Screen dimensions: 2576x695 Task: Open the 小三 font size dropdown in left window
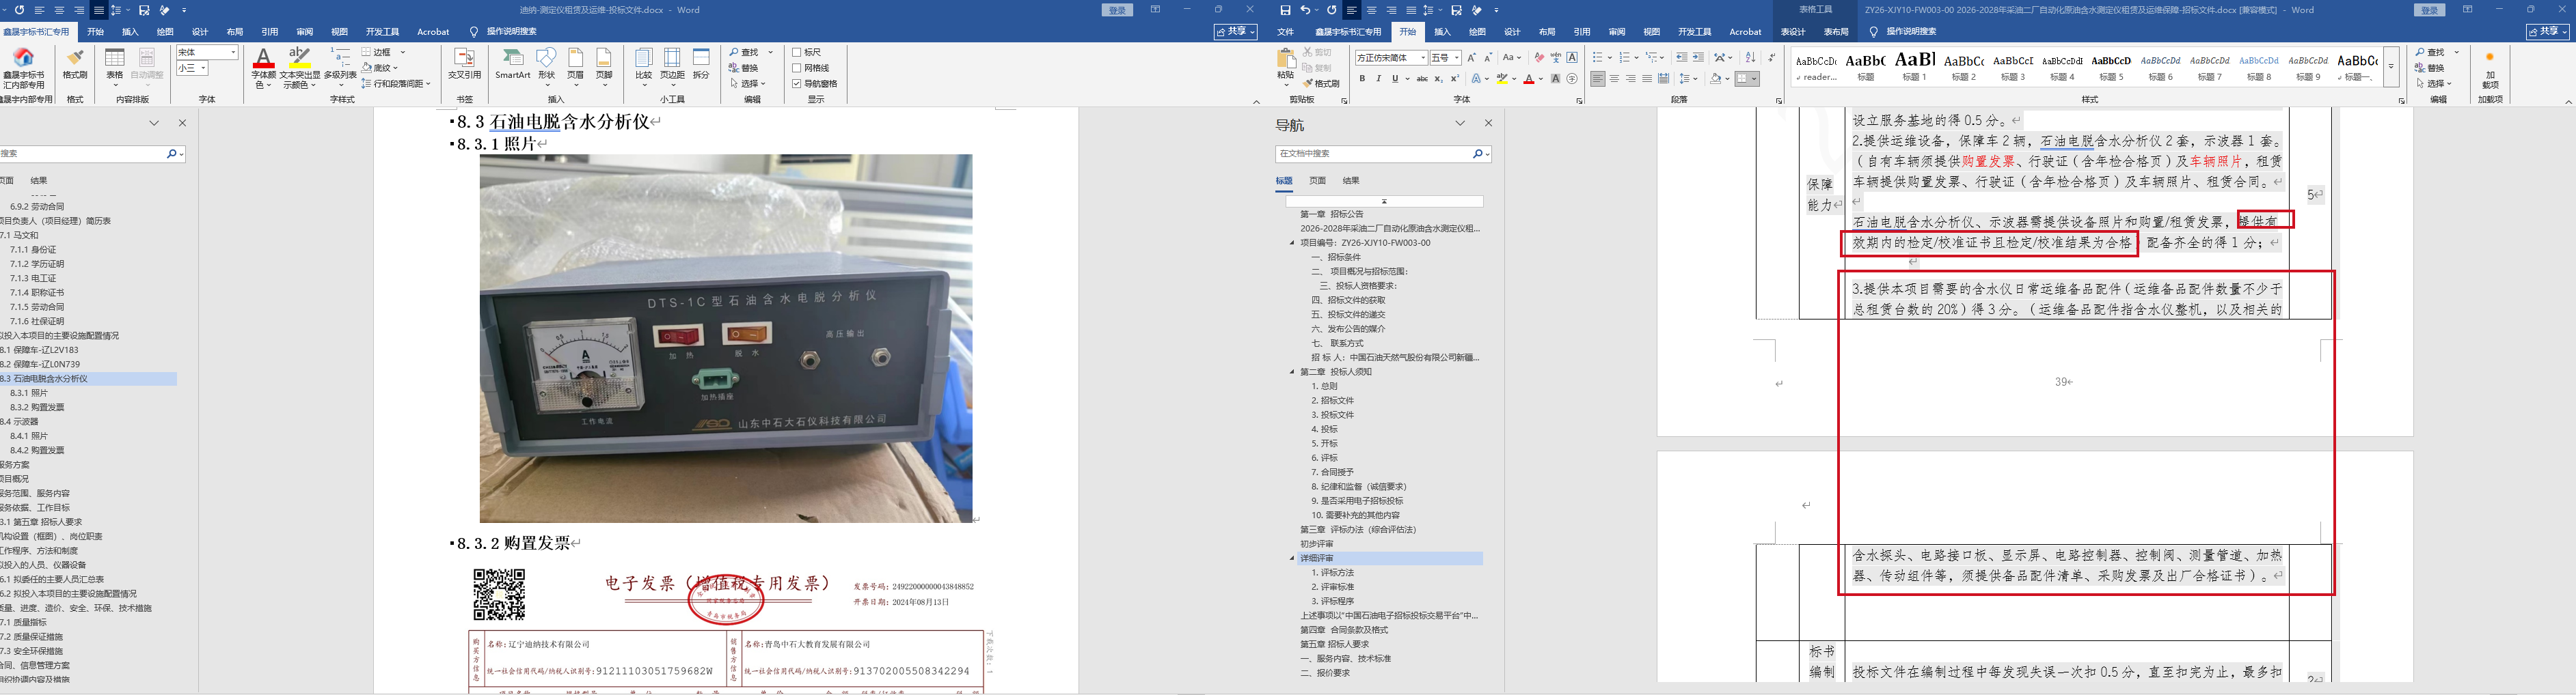coord(203,68)
